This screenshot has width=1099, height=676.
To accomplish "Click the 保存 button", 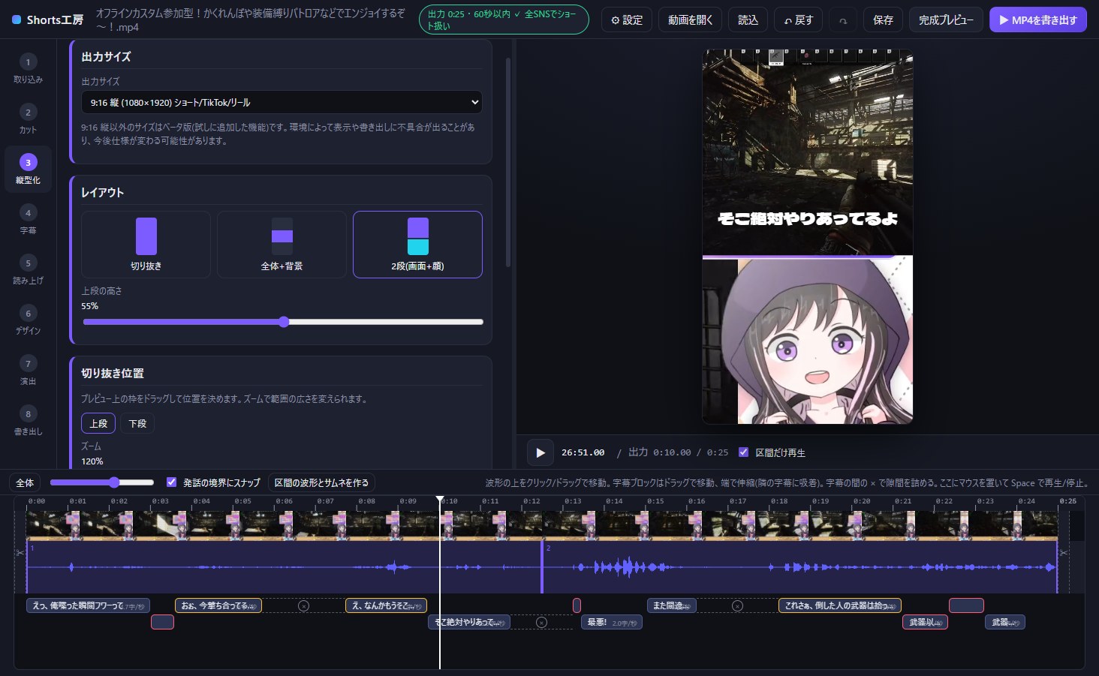I will pyautogui.click(x=883, y=20).
